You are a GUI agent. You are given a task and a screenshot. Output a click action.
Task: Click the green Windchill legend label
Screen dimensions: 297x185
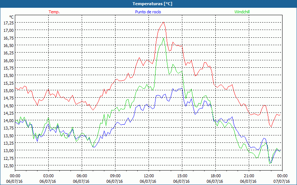tap(242, 12)
